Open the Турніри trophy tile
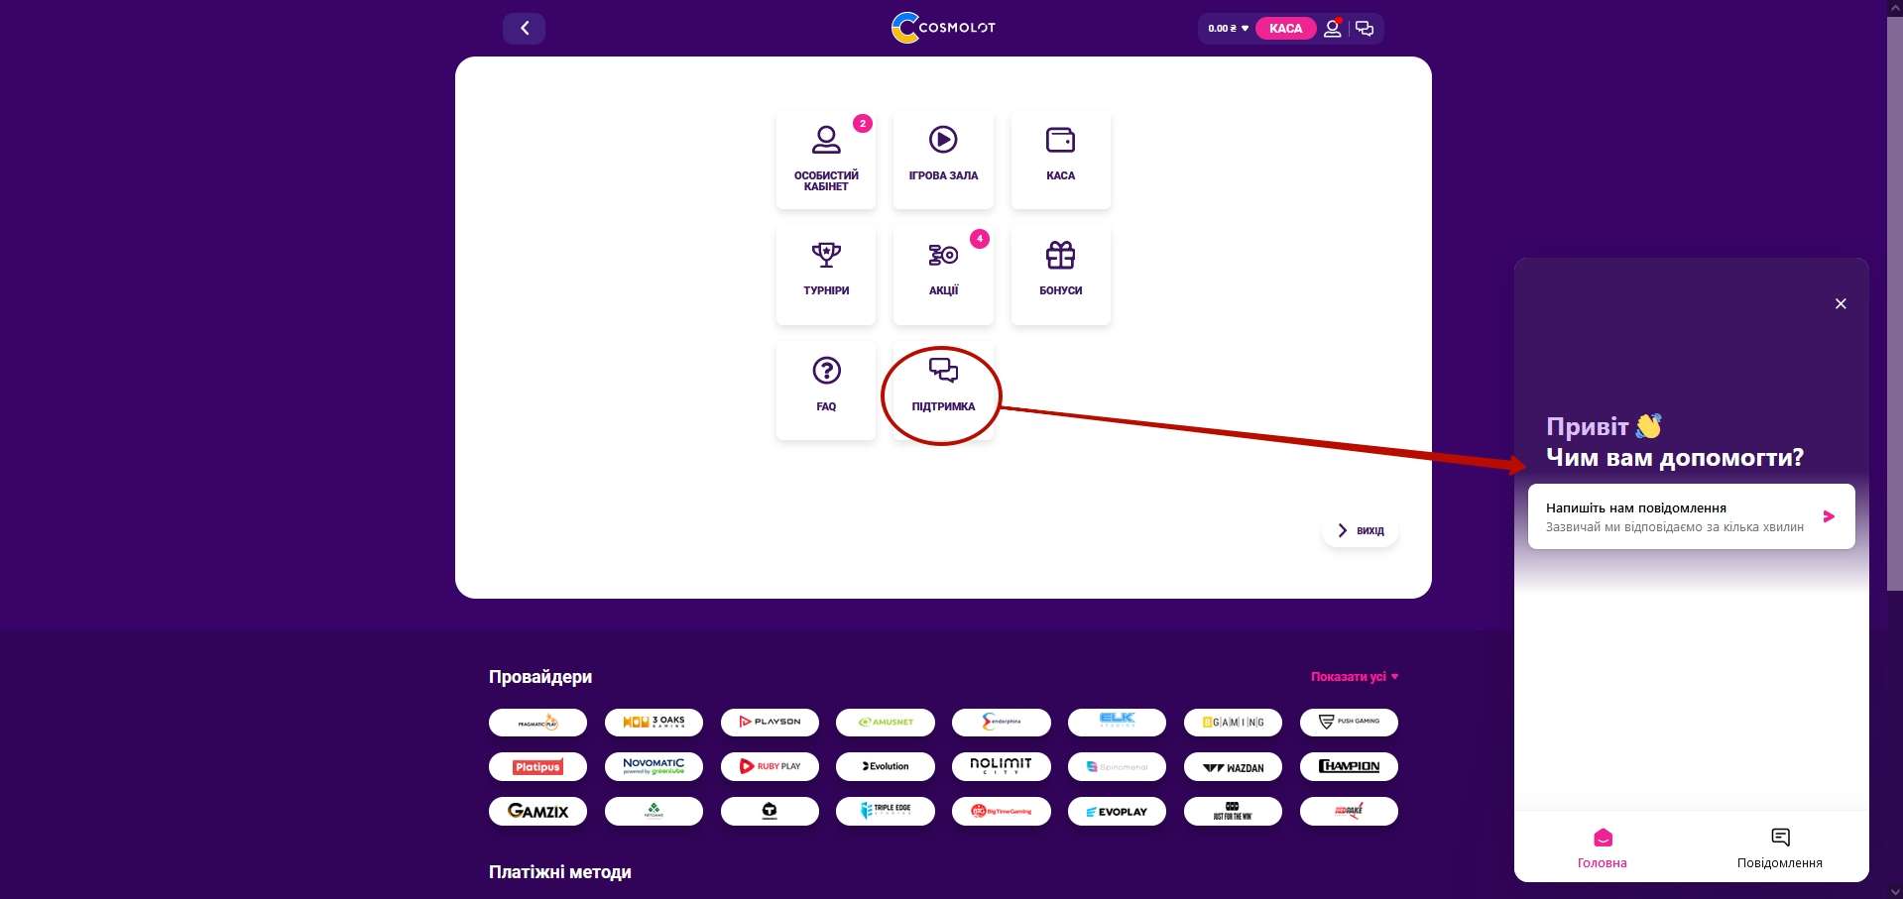The image size is (1903, 899). point(825,274)
